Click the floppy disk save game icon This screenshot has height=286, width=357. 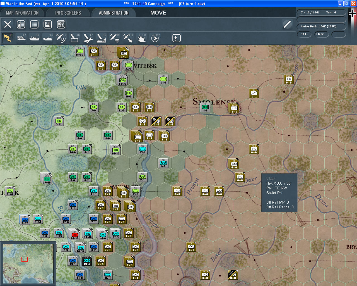coord(48,25)
